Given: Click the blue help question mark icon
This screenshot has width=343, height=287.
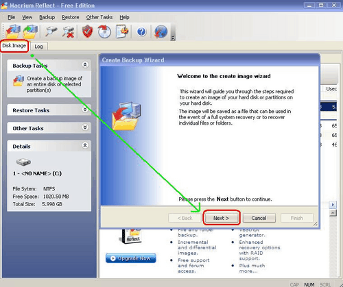Looking at the screenshot, I should click(141, 32).
